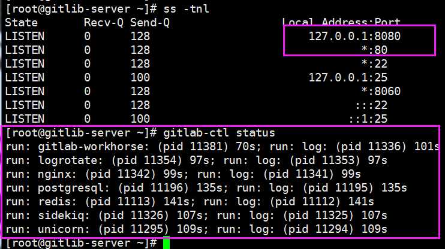Click the address ':::22'
445x249 pixels.
click(371, 105)
